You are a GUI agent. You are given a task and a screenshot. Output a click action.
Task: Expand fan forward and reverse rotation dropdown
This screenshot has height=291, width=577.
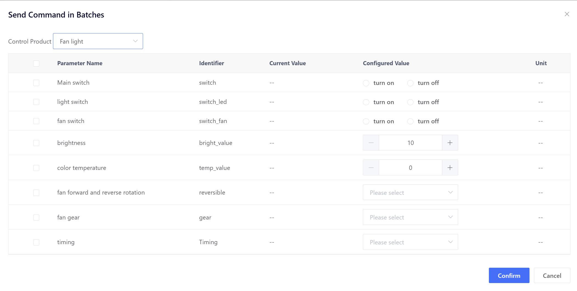[410, 193]
